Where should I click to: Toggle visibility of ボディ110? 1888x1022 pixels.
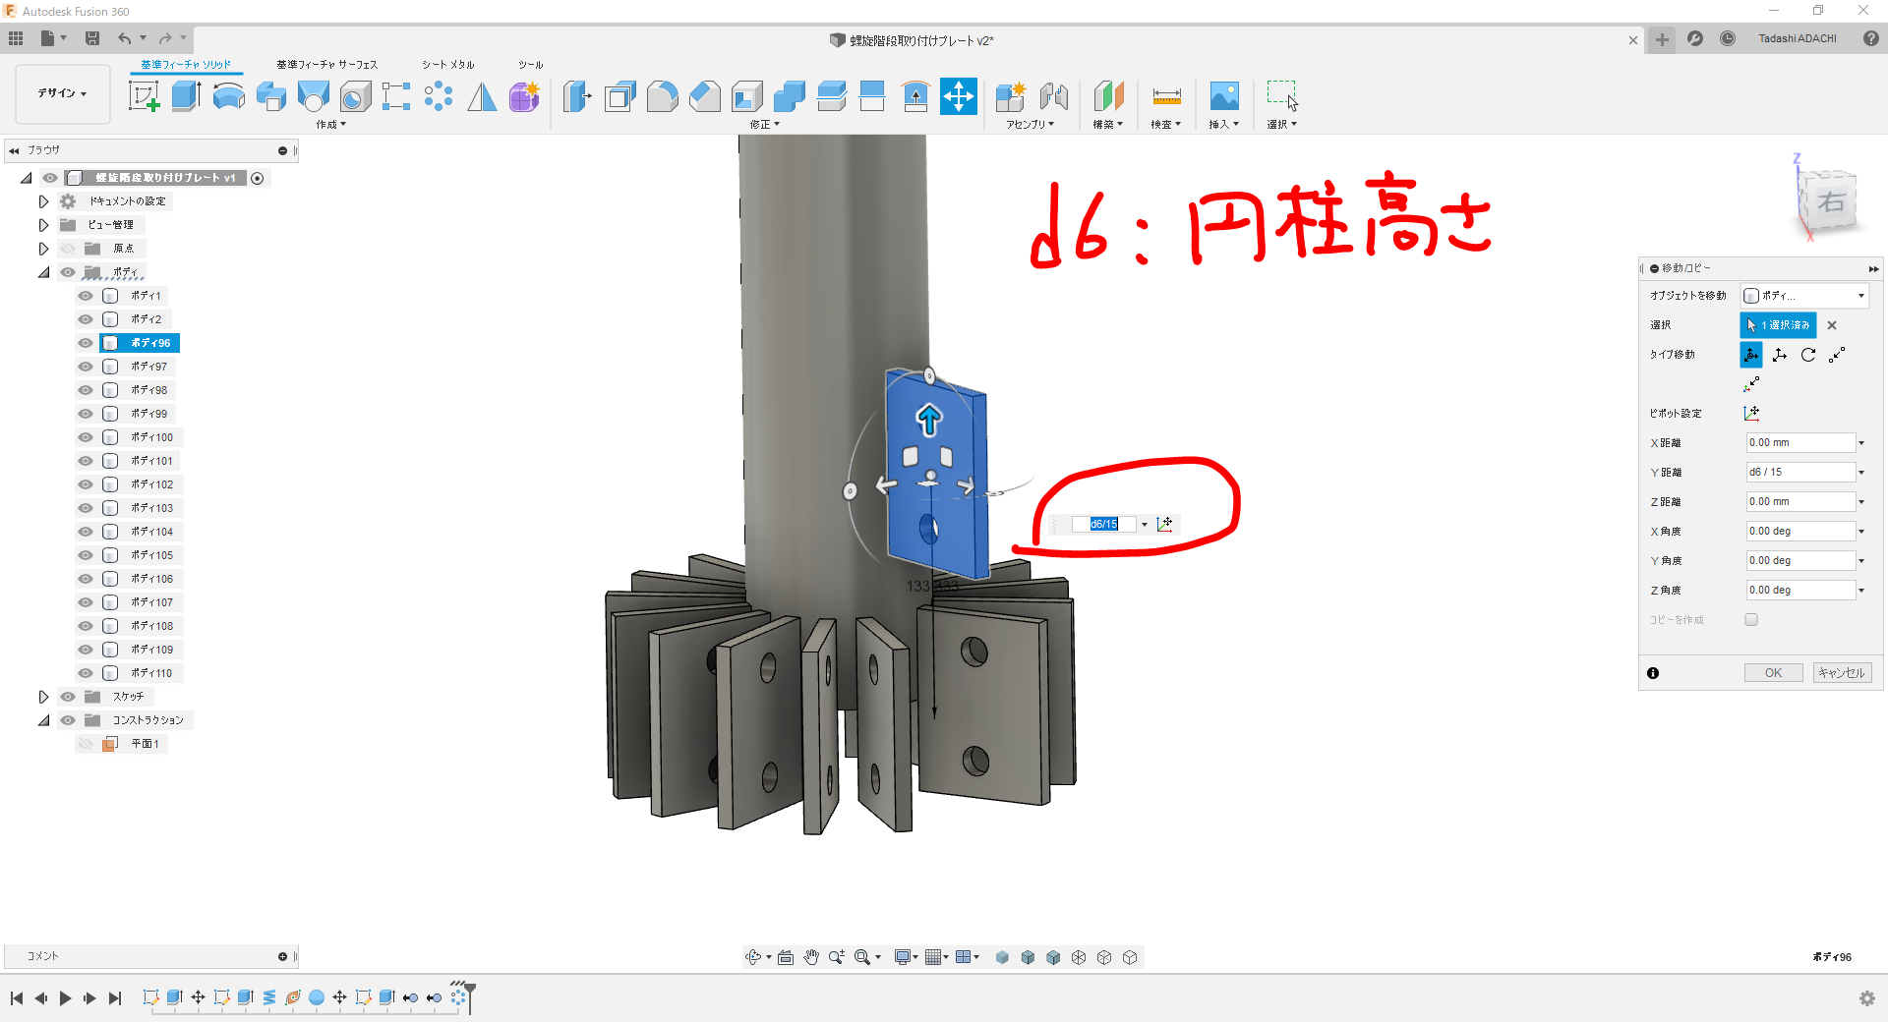click(86, 673)
